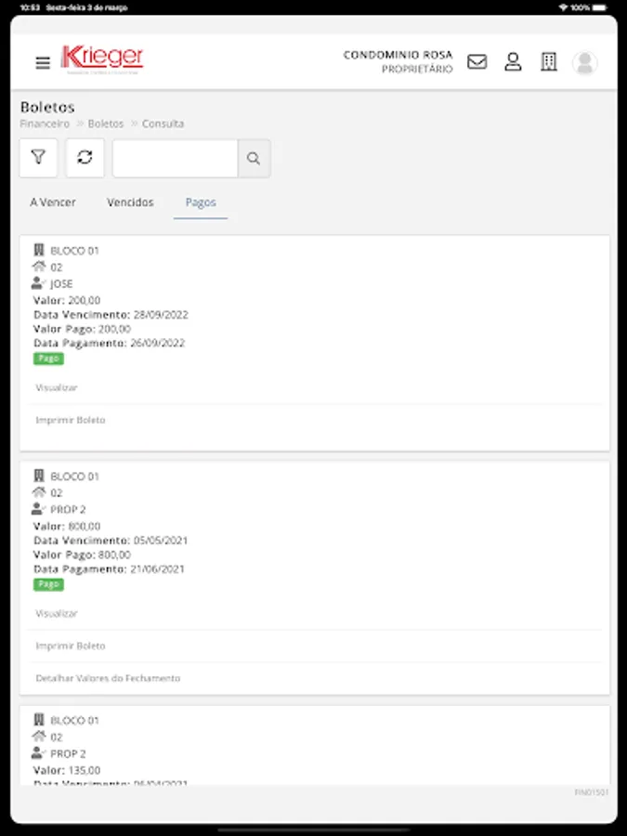Open Detalhar Valores do Fechamento
The image size is (627, 836).
pos(108,678)
